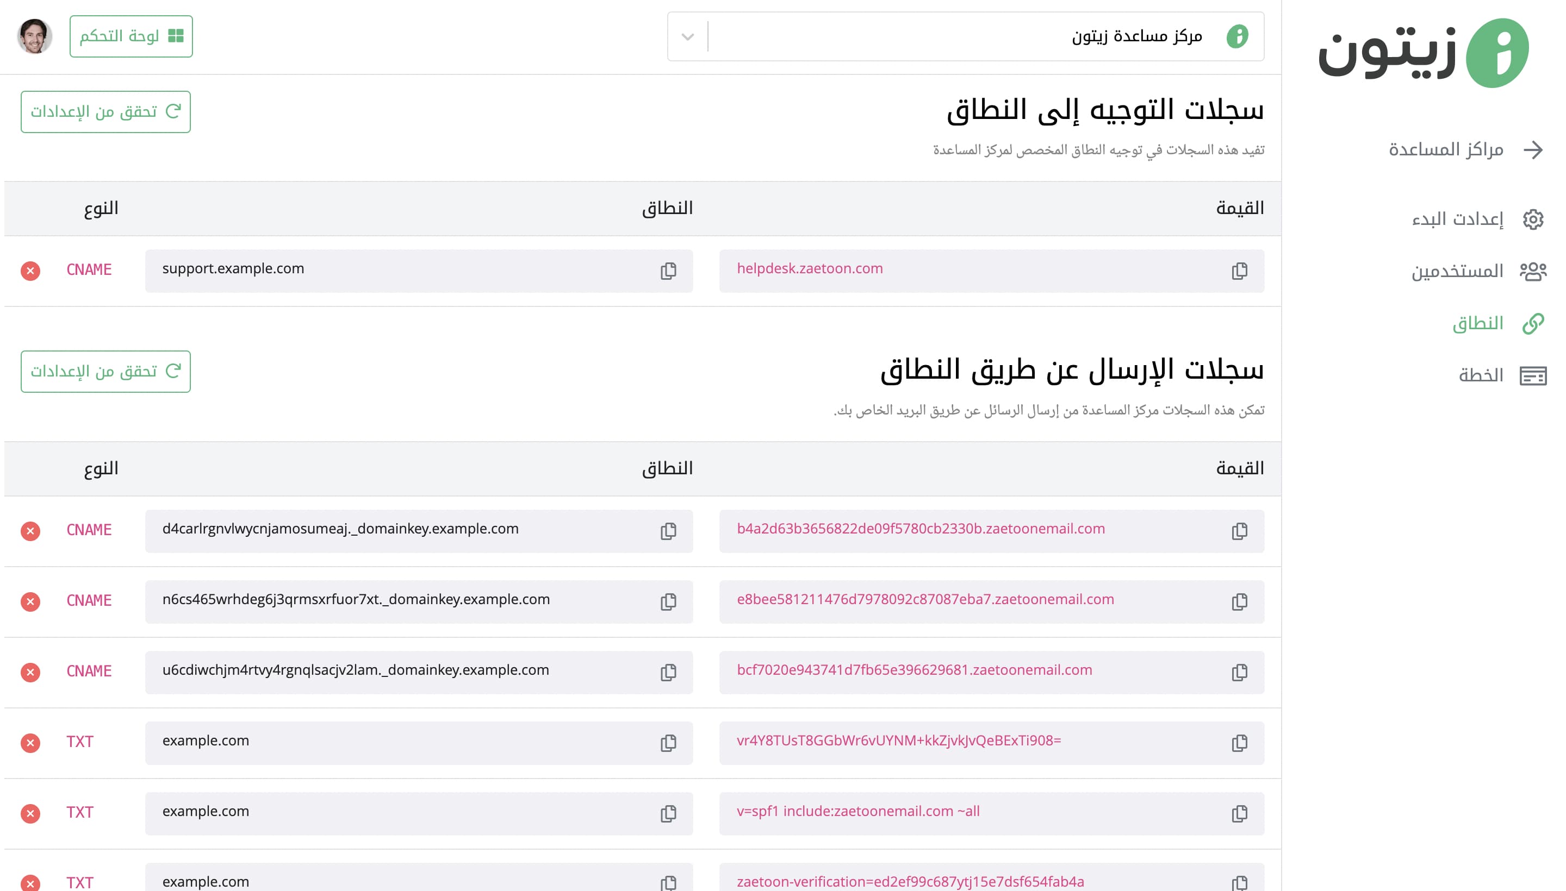Image resolution: width=1566 pixels, height=891 pixels.
Task: Open المستخدمين in the sidebar
Action: (1478, 271)
